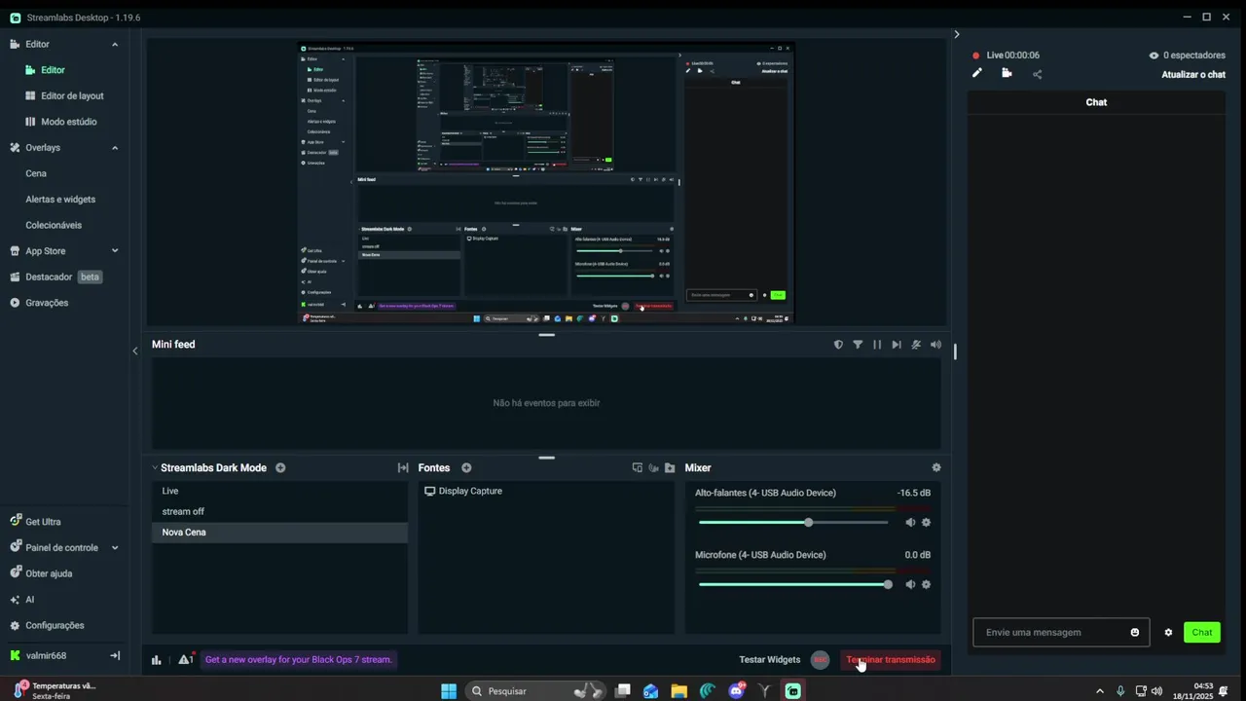Open the Destacador beta tool
This screenshot has height=701, width=1246.
coord(55,277)
